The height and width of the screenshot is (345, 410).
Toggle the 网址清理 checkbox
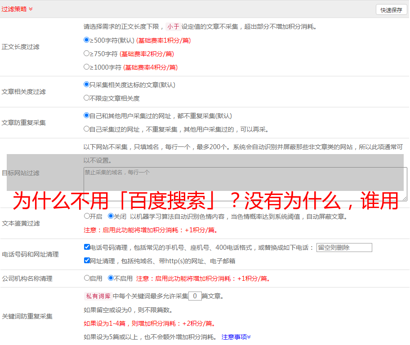point(87,260)
